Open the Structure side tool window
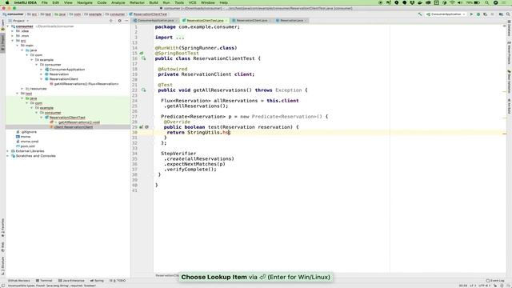 coord(3,266)
